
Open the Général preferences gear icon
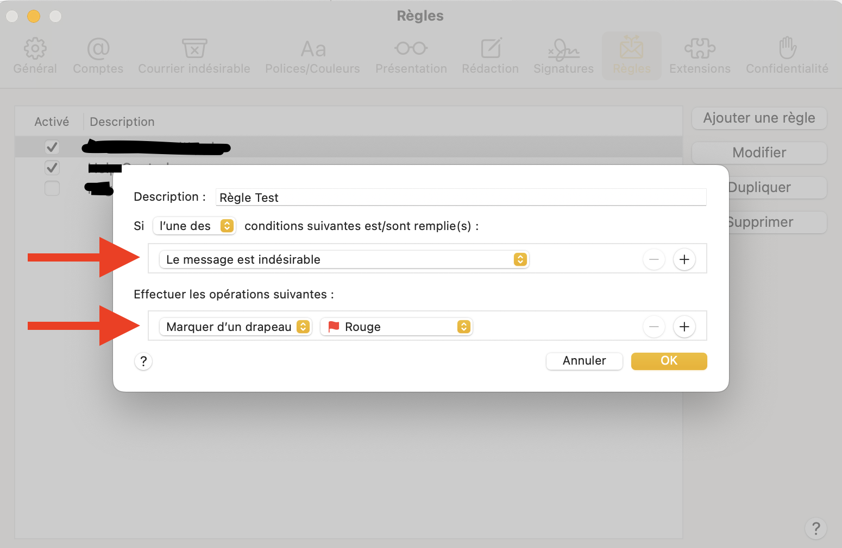[35, 49]
